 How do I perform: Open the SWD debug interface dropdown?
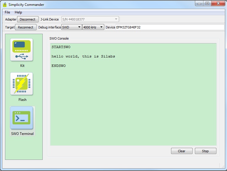(x=71, y=27)
